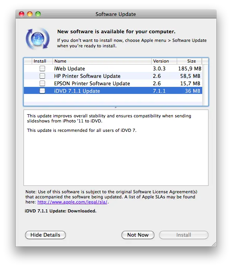Screen dimensions: 232x268
Task: Click the Software Update globe icon
Action: tap(38, 39)
